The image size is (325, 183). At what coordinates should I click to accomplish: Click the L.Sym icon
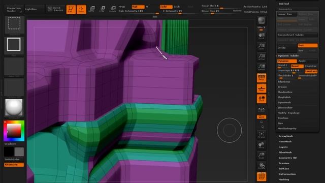point(262,109)
